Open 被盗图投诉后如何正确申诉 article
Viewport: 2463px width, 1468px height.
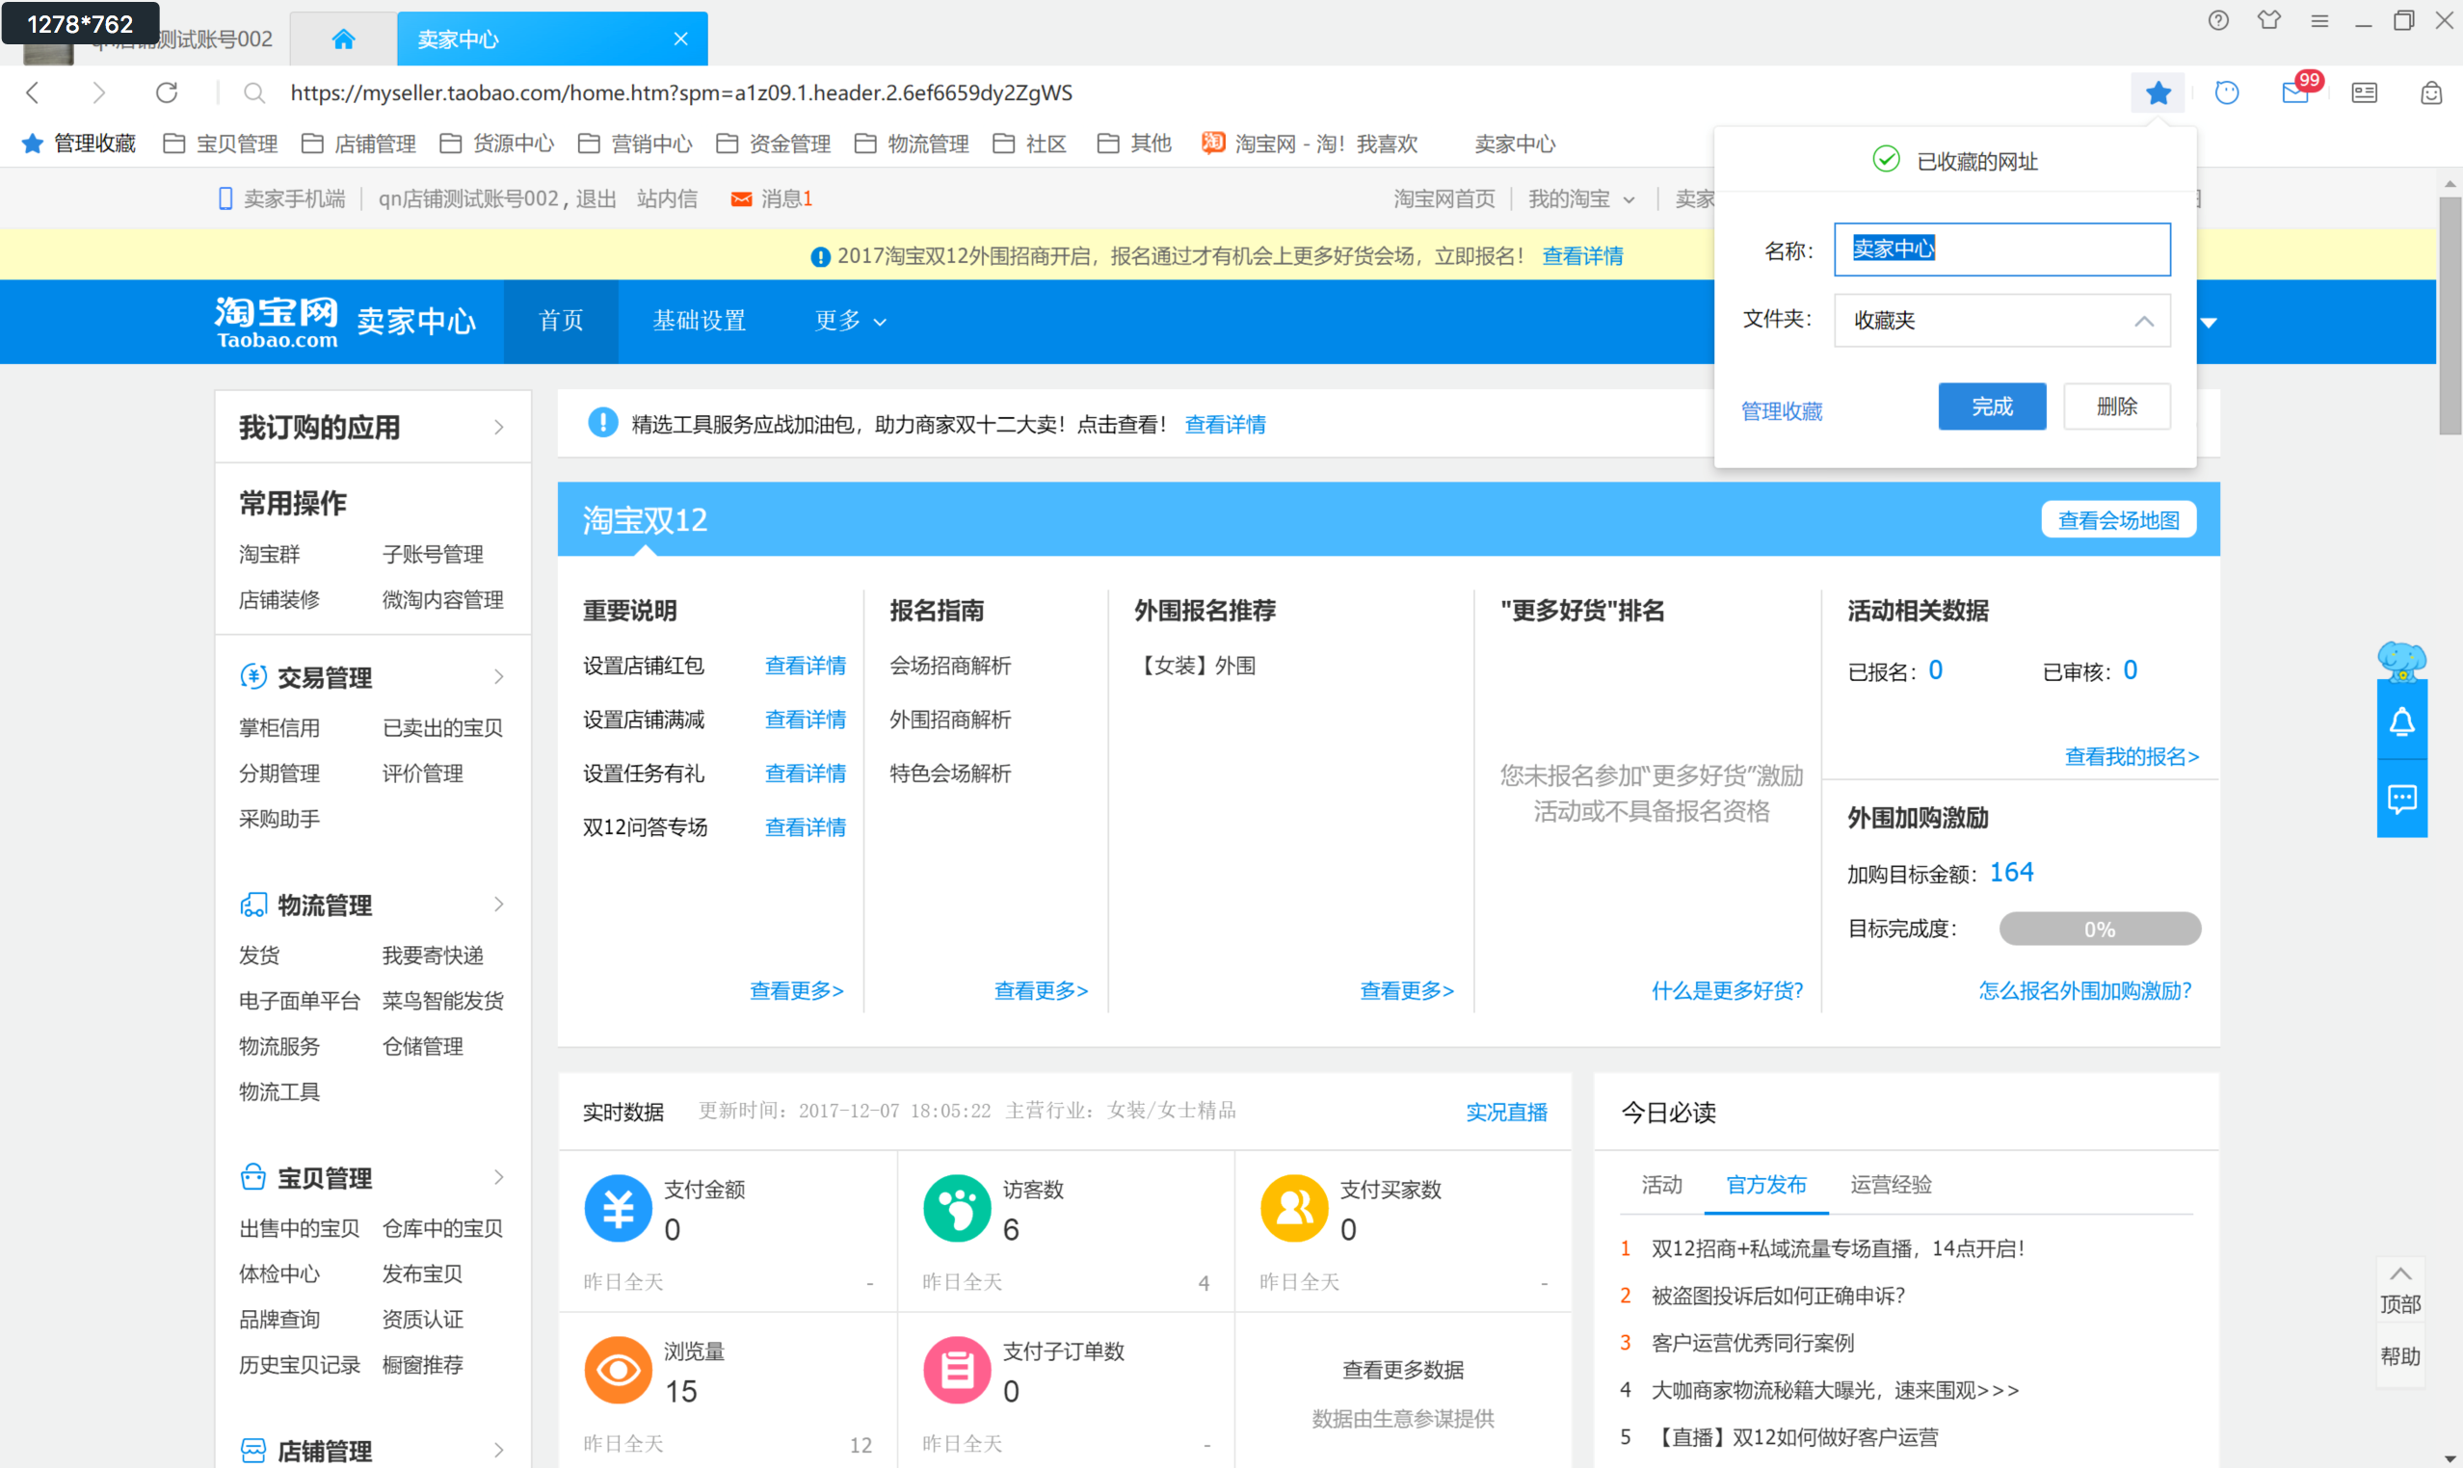[1778, 1296]
